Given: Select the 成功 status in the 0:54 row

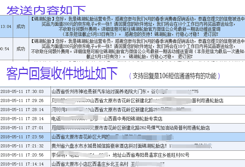Looking at the screenshot, I should (x=21, y=48).
